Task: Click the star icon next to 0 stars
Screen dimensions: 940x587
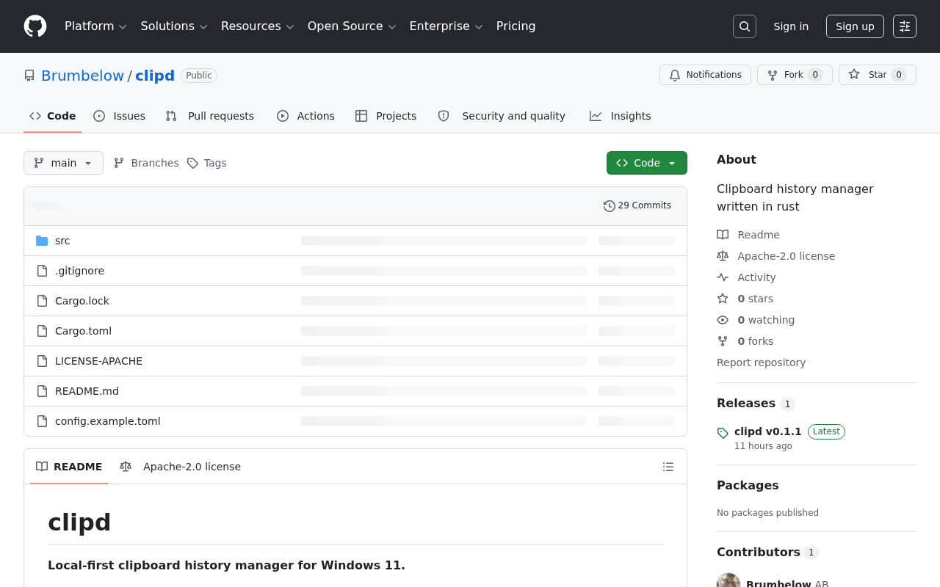Action: 723,299
